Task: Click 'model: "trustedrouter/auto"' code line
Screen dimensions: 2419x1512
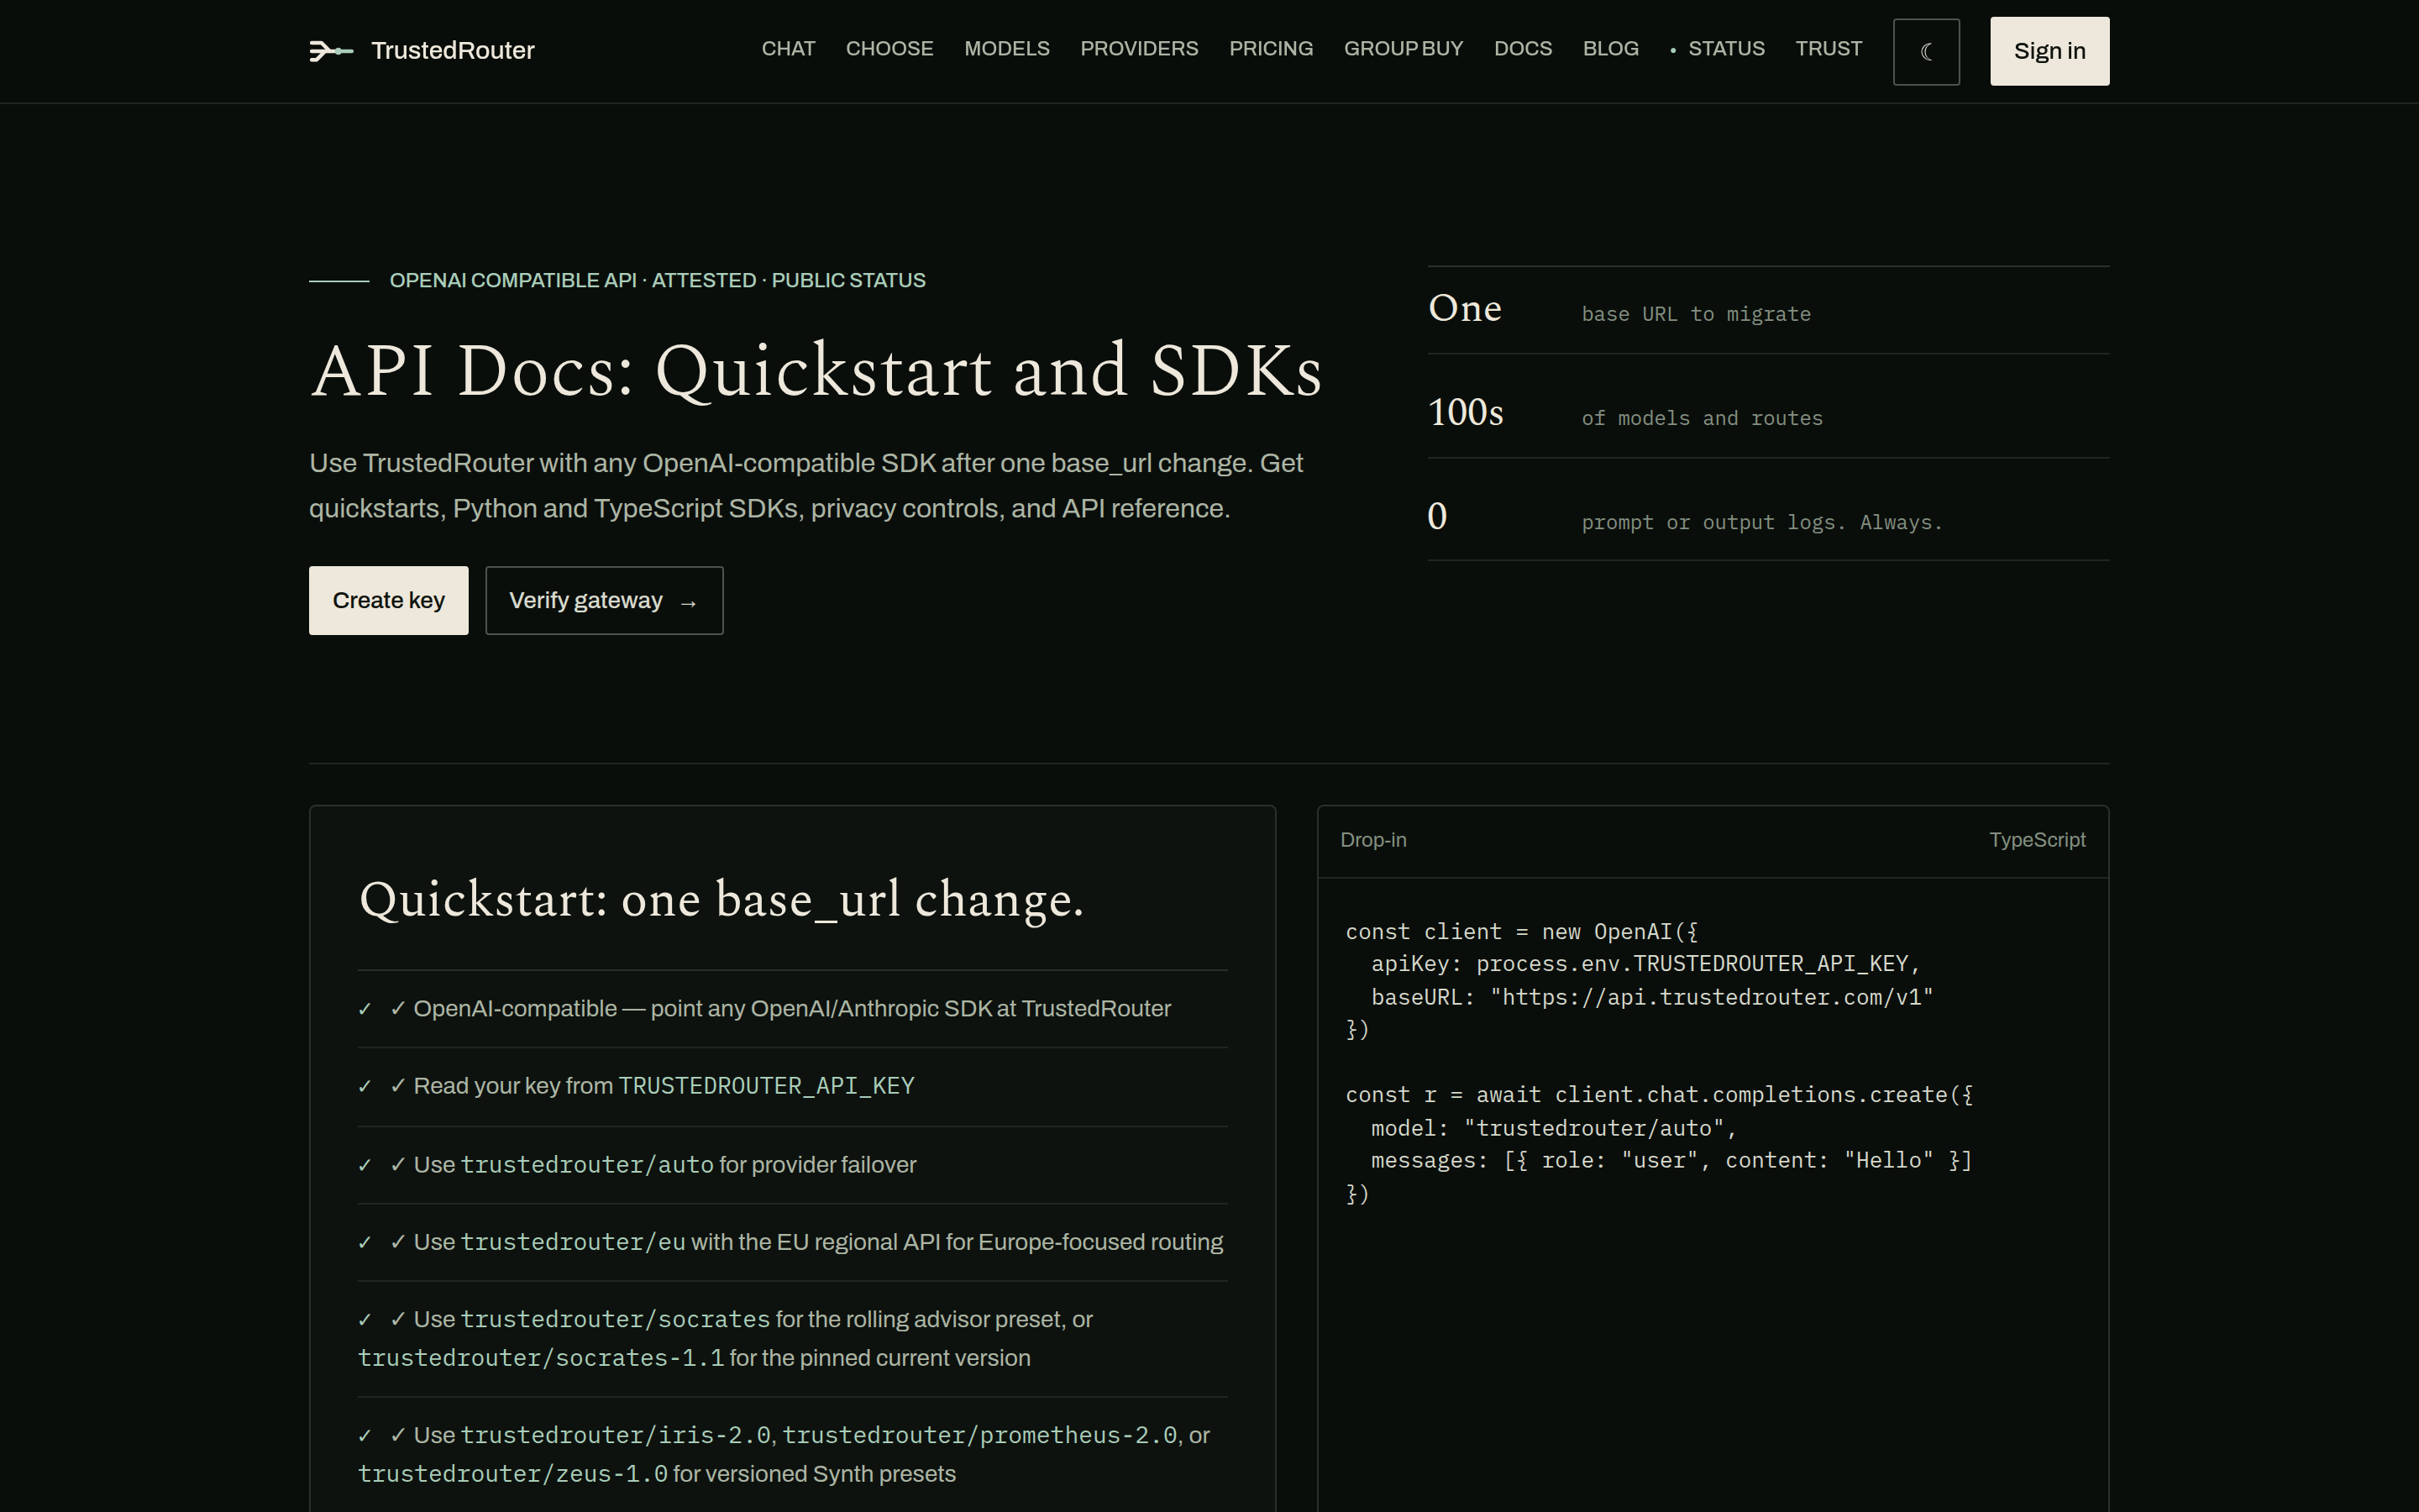Action: click(x=1553, y=1128)
